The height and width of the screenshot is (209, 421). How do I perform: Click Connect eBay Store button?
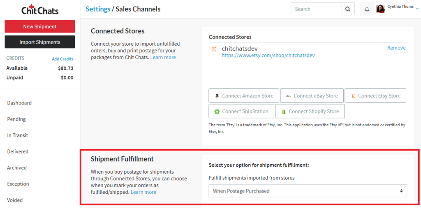(x=312, y=96)
